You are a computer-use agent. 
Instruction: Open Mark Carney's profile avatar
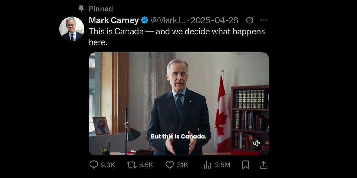72,29
